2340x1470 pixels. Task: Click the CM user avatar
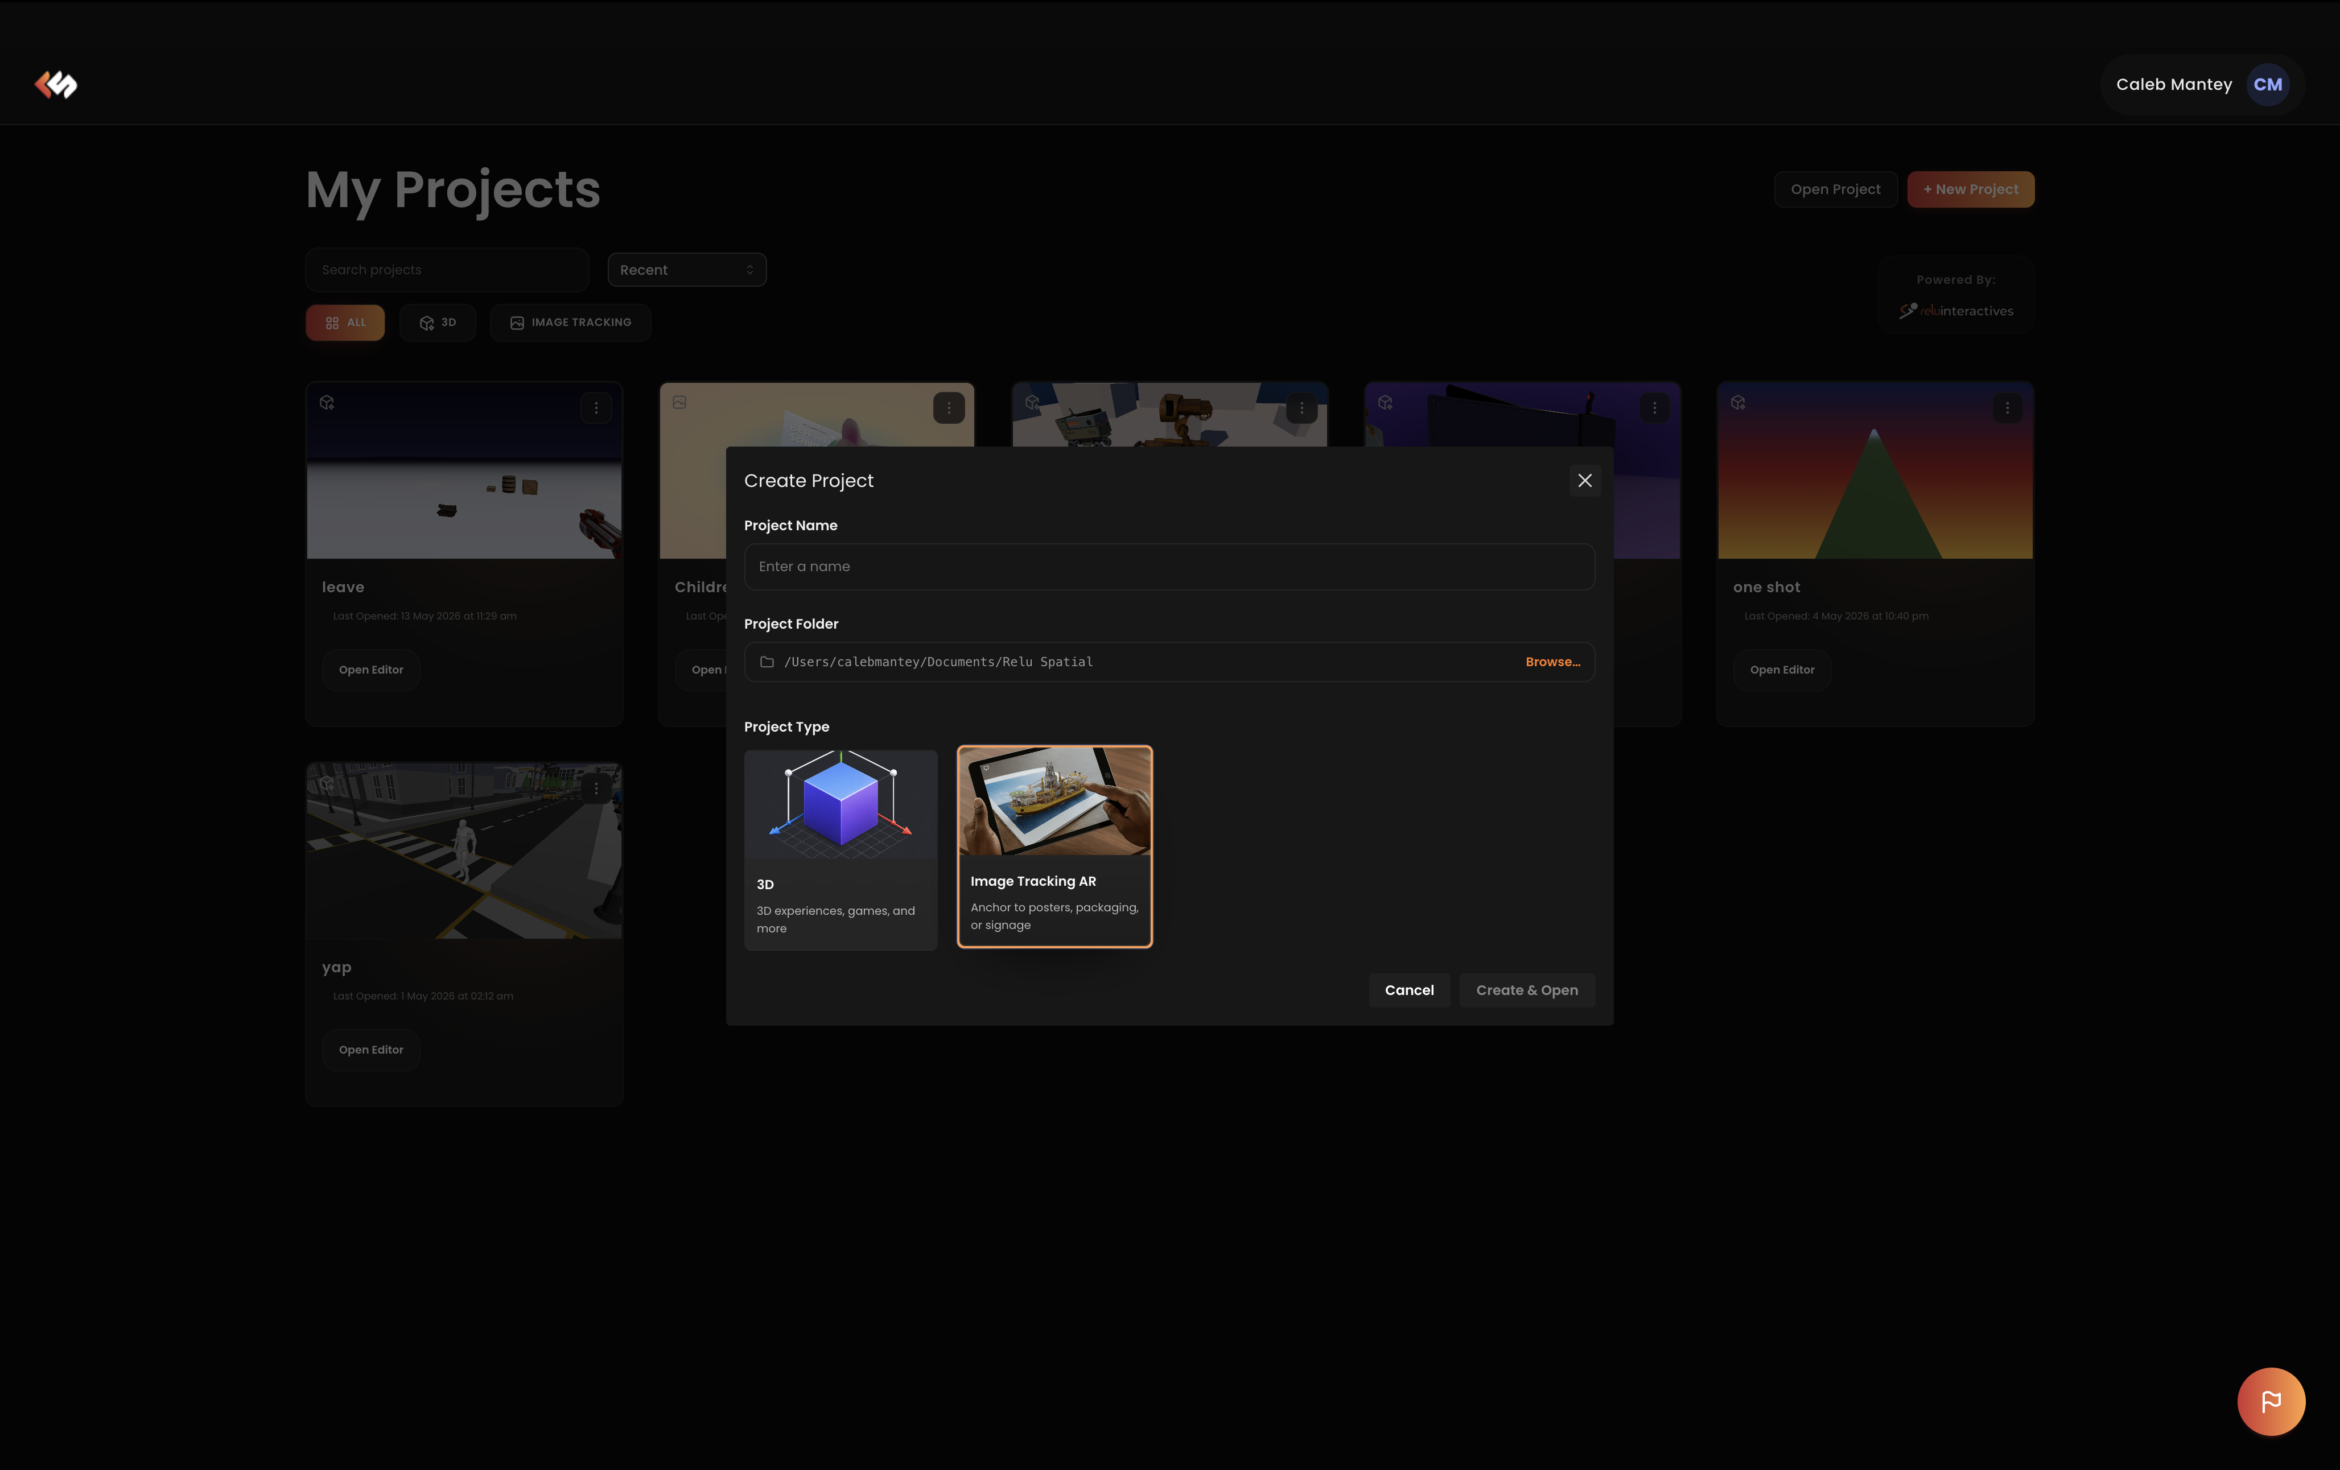2267,85
